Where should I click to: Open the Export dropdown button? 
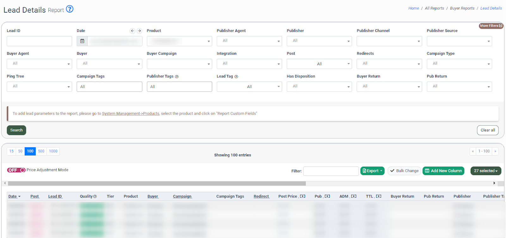[372, 171]
